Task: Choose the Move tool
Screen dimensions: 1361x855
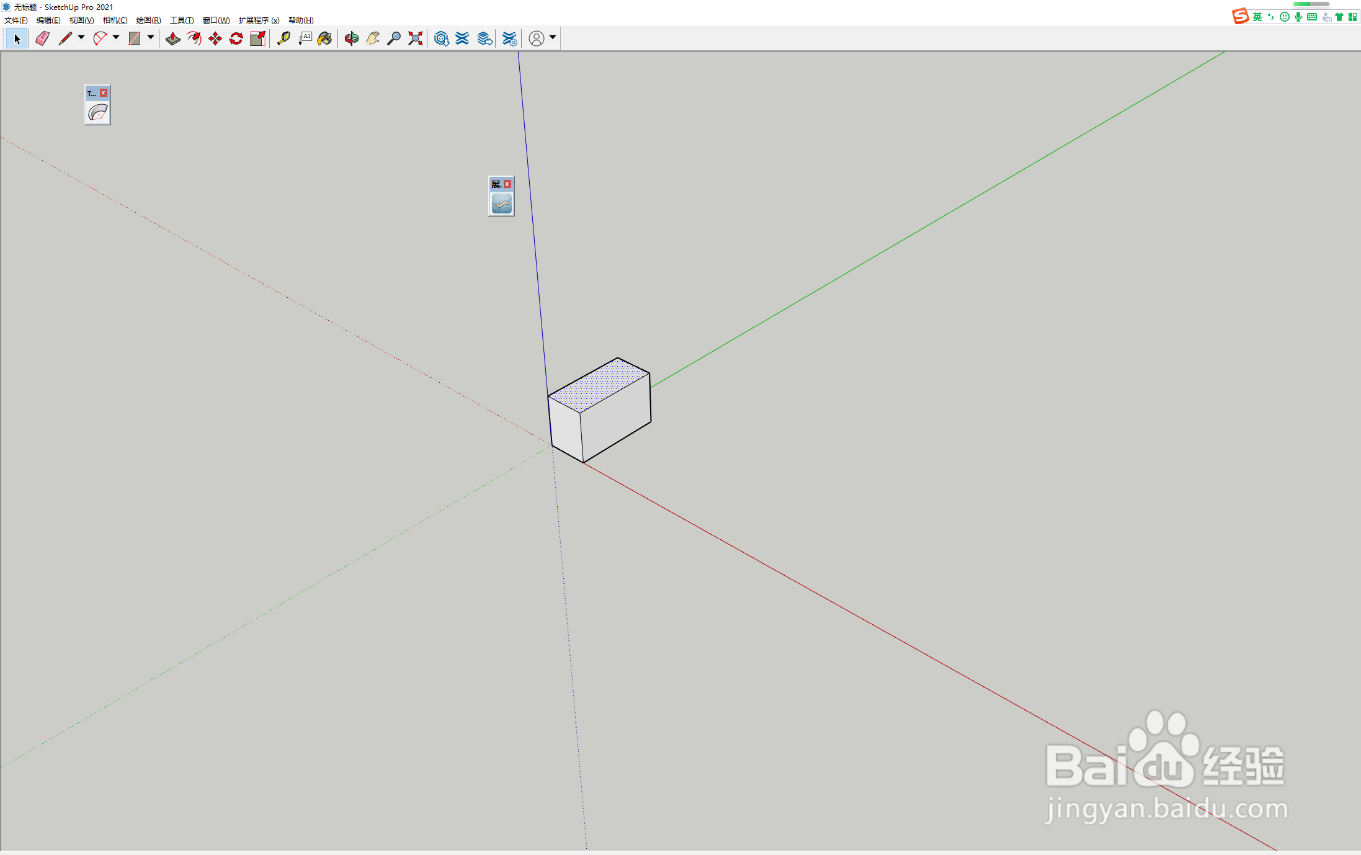Action: pos(215,38)
